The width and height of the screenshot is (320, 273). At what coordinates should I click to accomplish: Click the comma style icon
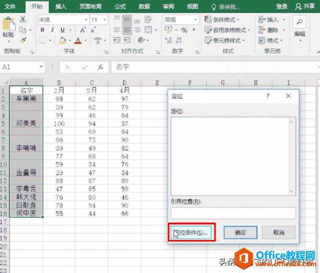click(x=194, y=30)
